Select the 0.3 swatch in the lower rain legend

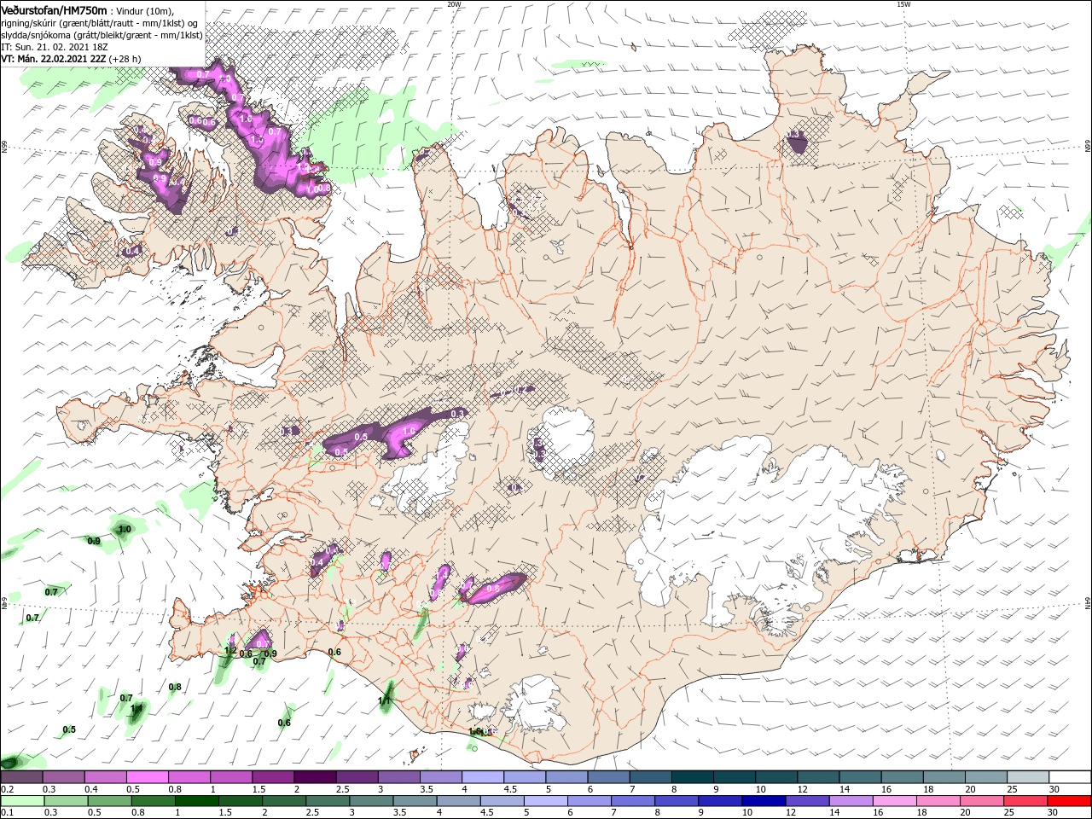[65, 801]
